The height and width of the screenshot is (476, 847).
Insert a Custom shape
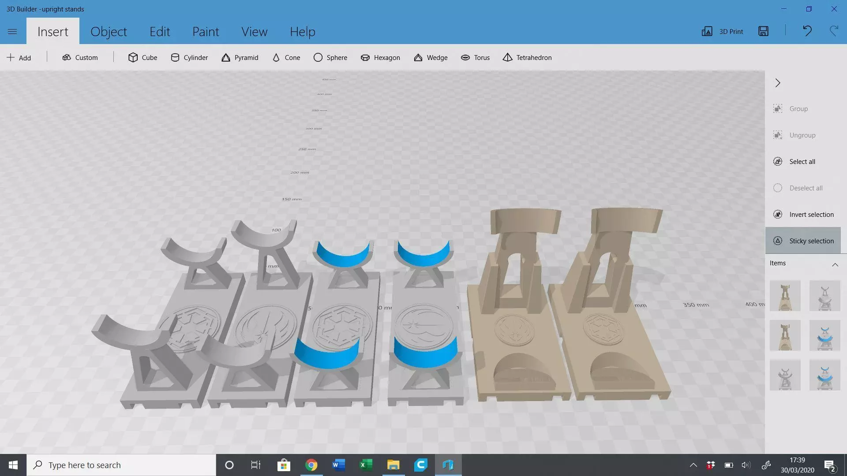click(80, 57)
